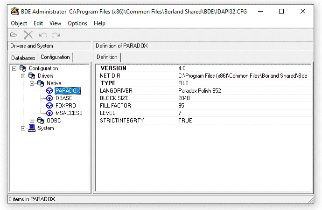
Task: Click the VERSION property name
Action: pyautogui.click(x=113, y=68)
